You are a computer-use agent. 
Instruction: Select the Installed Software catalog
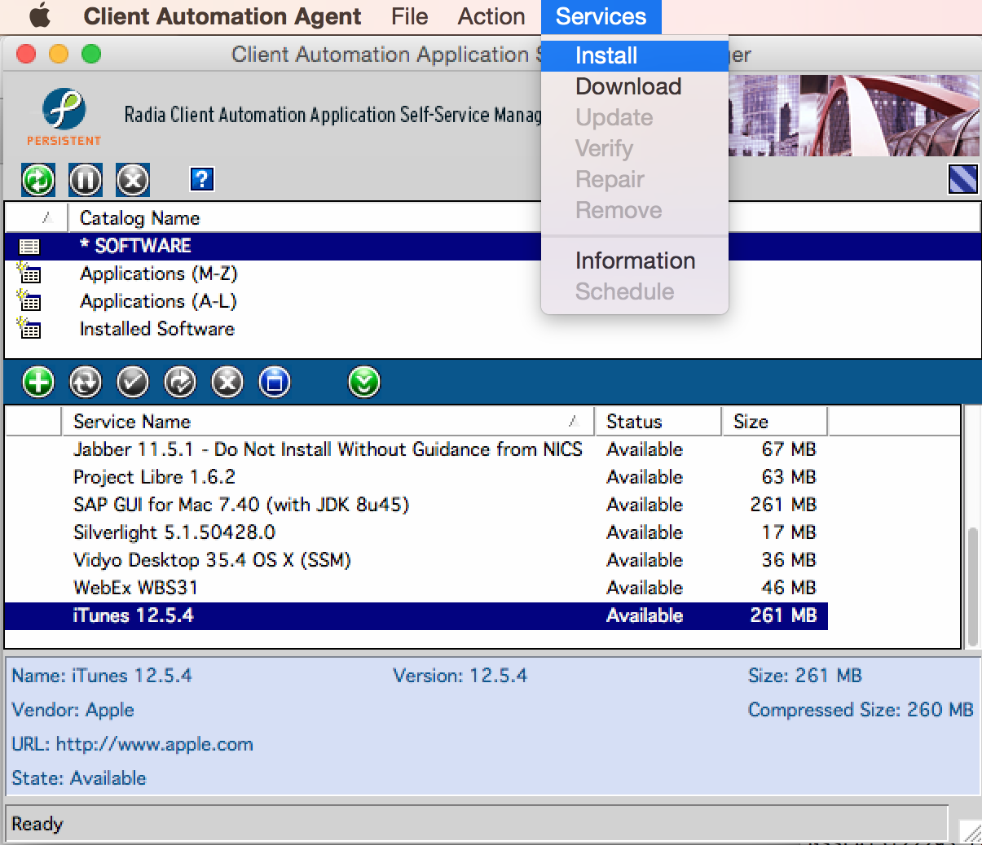pyautogui.click(x=157, y=329)
